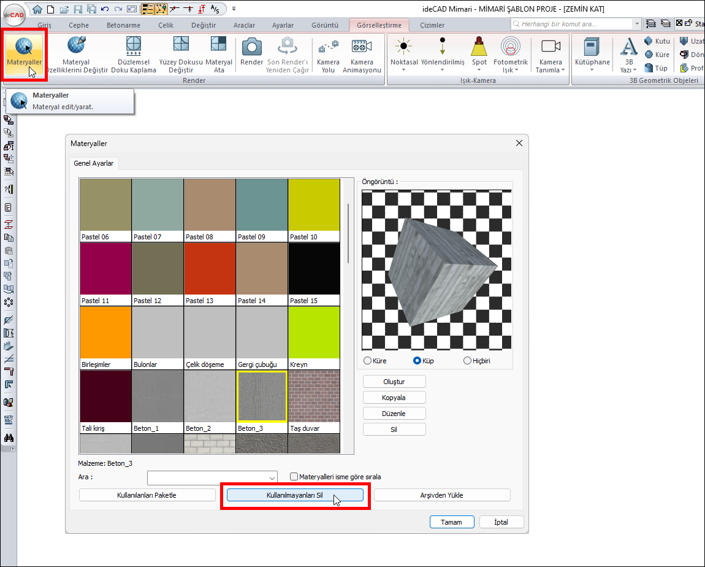Enable Materyalleri isme göre sırala checkbox
The height and width of the screenshot is (567, 705).
click(x=294, y=477)
